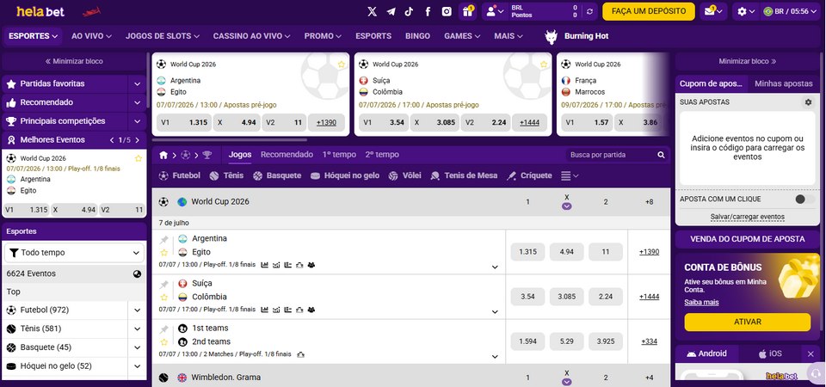The width and height of the screenshot is (826, 387).
Task: Click VENDA DO CUPOM DE APOSTA
Action: click(x=747, y=239)
